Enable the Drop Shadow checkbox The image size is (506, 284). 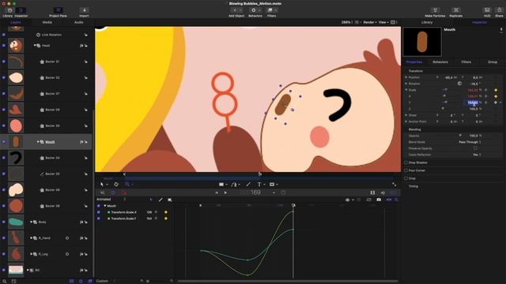coord(406,163)
